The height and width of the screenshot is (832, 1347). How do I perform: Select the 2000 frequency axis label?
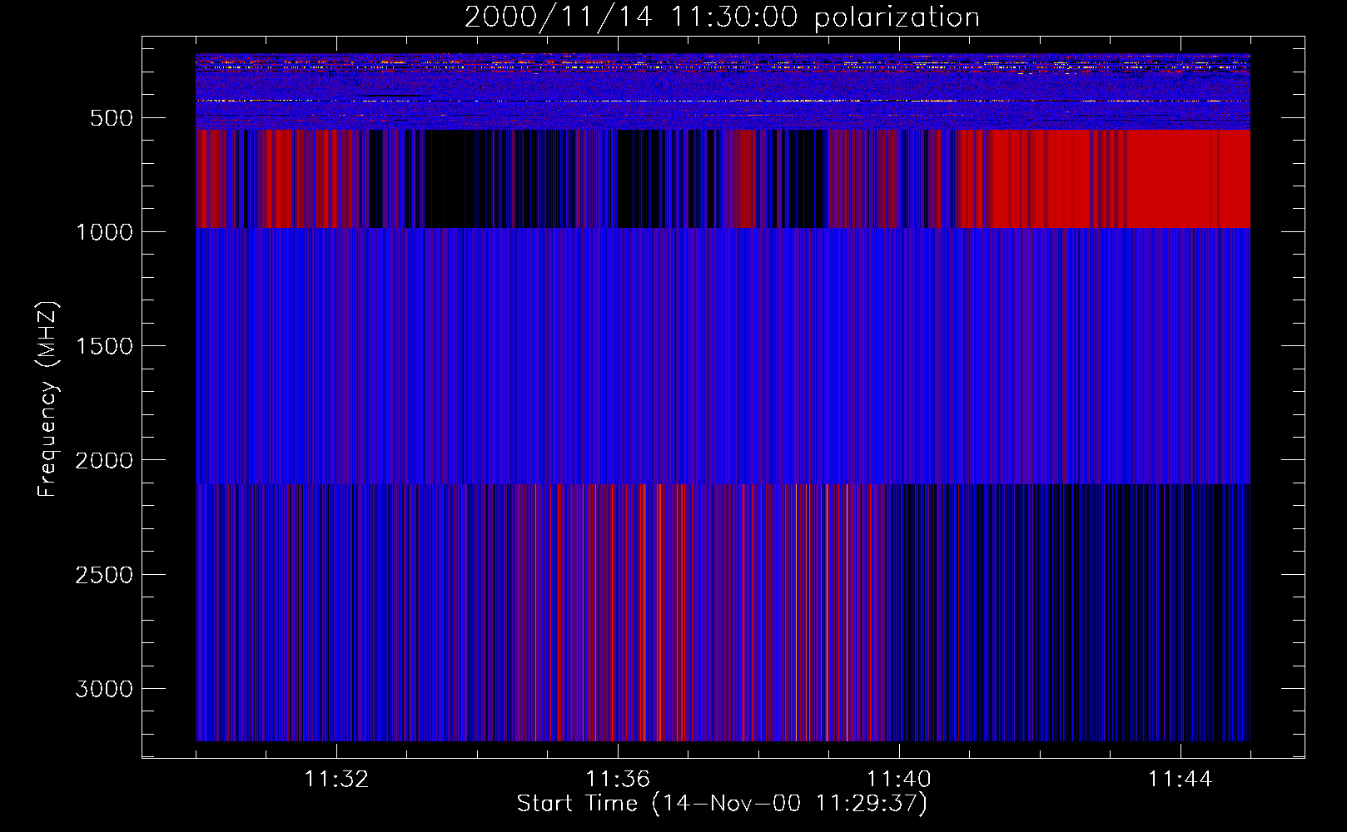[x=104, y=460]
